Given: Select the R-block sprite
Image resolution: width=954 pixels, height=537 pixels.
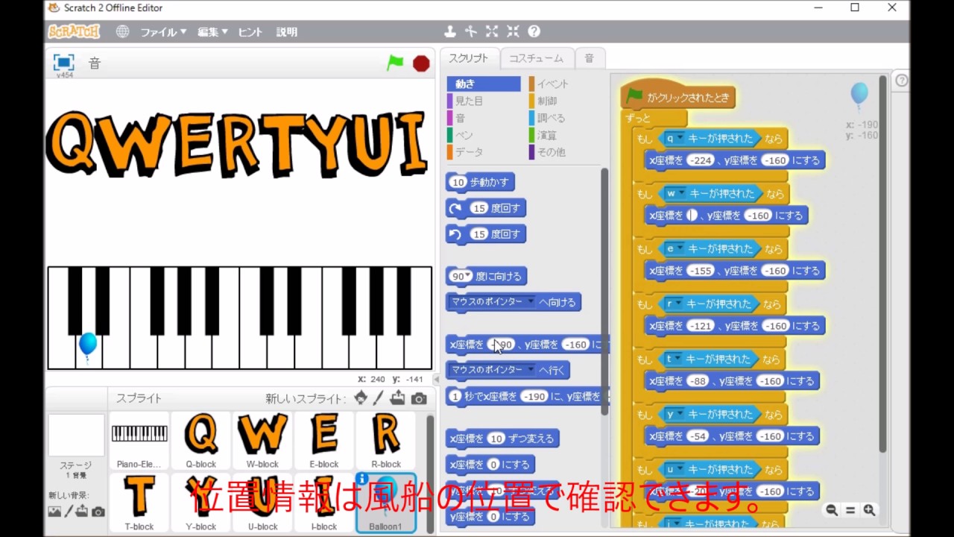Looking at the screenshot, I should click(385, 440).
